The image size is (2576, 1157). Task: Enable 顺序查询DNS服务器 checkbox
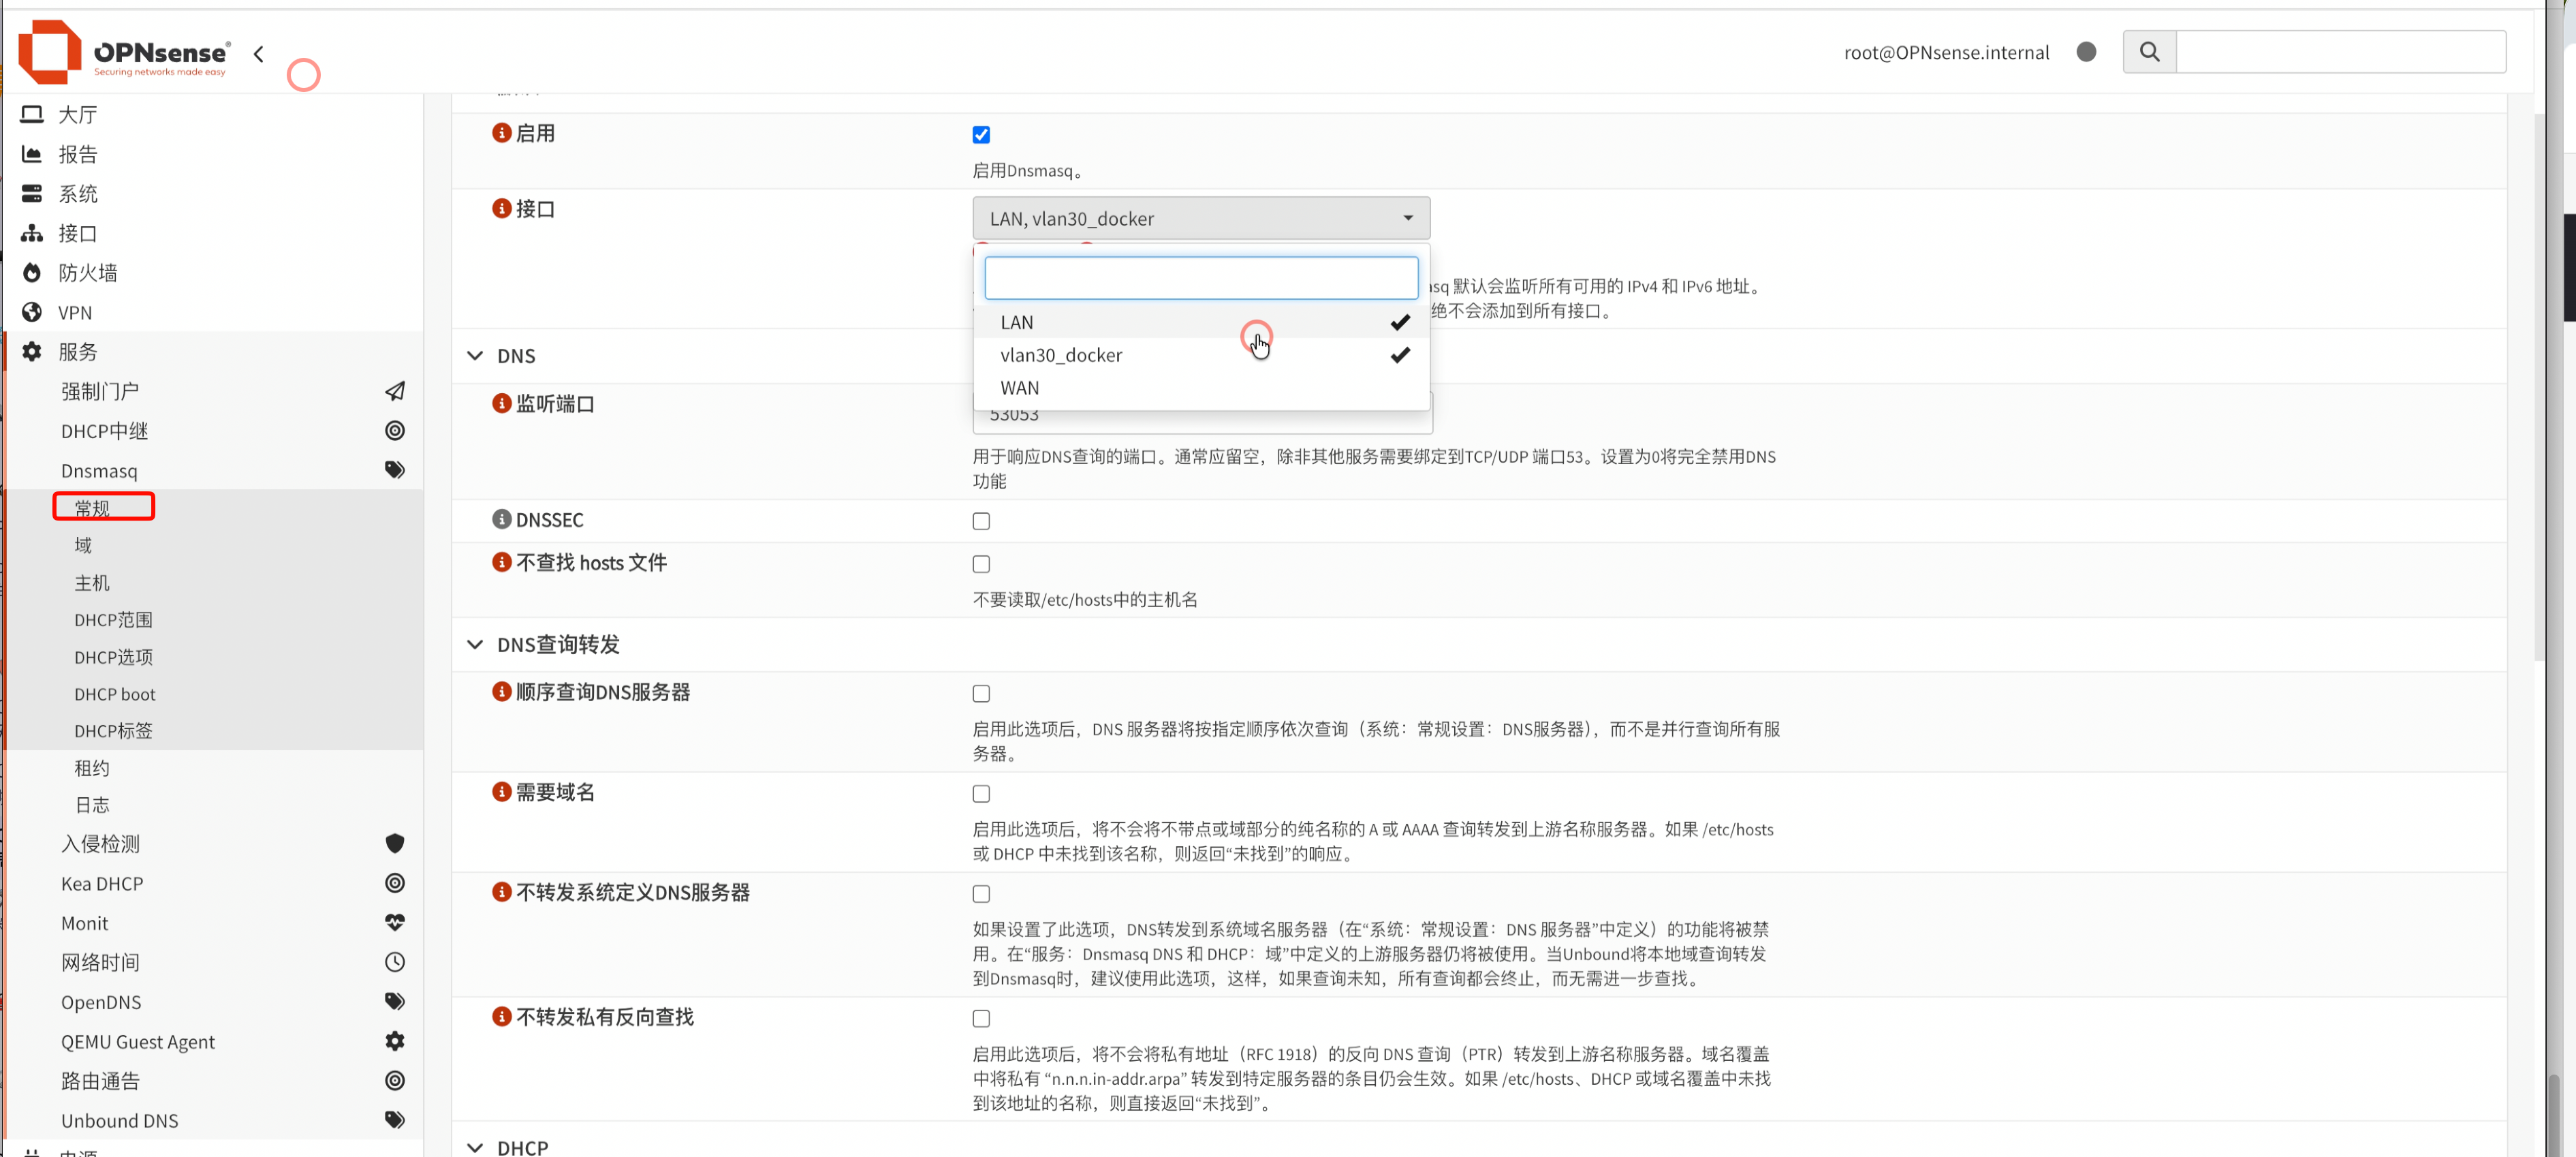[x=981, y=693]
